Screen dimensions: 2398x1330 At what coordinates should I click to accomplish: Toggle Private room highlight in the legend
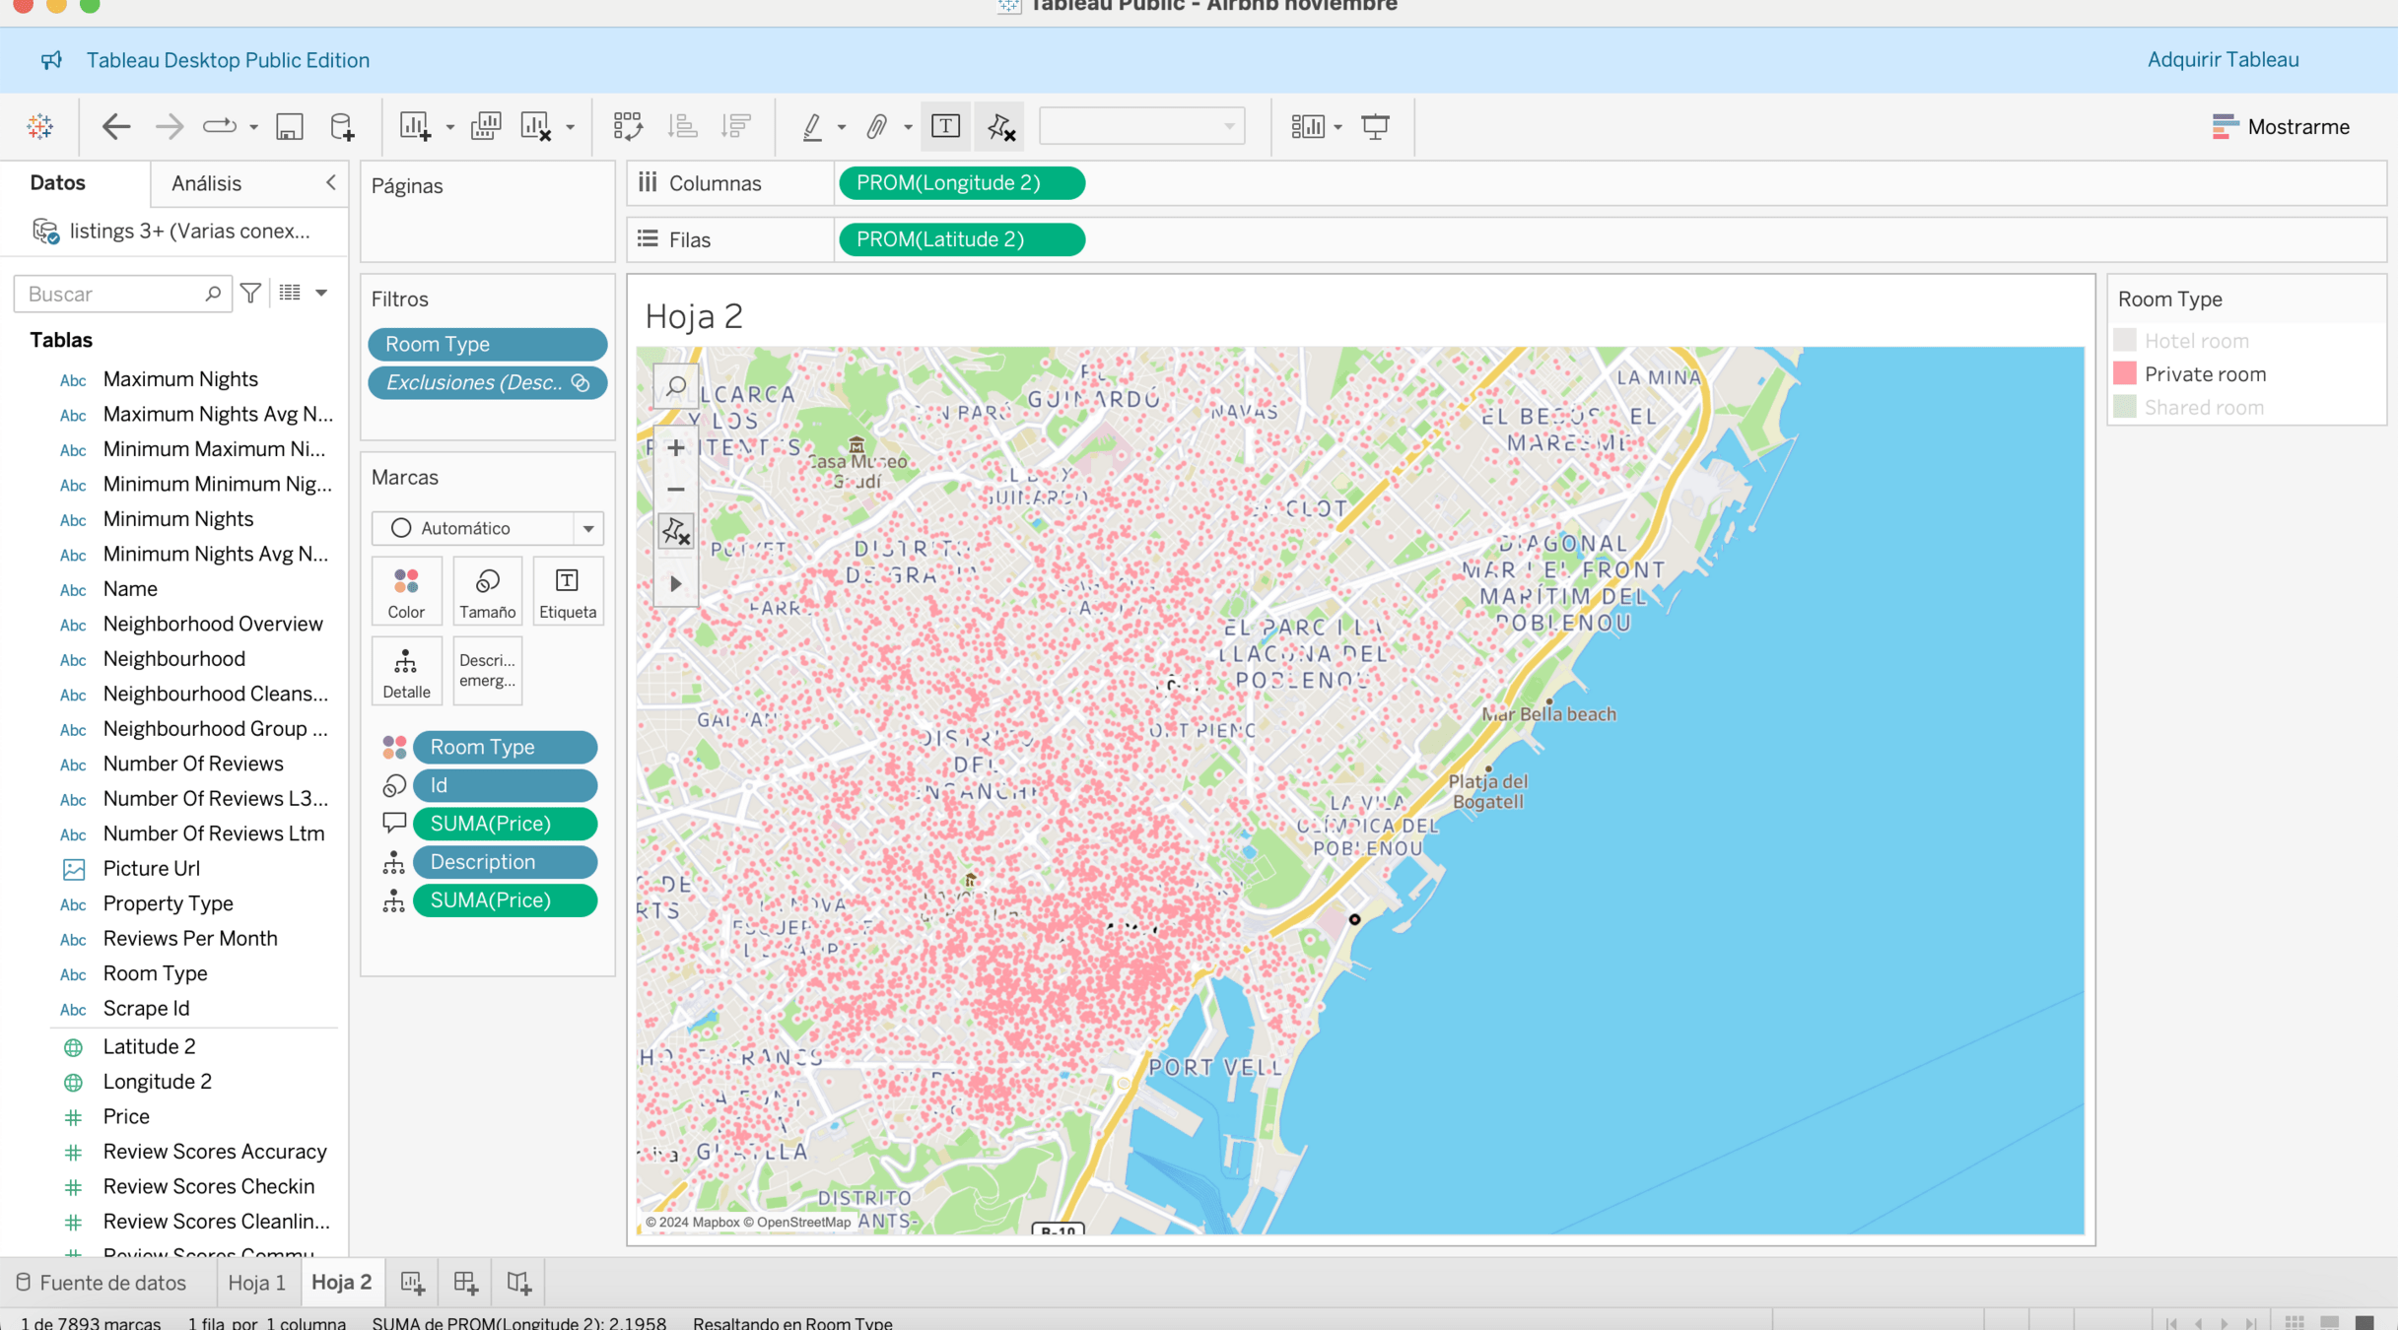click(2205, 374)
